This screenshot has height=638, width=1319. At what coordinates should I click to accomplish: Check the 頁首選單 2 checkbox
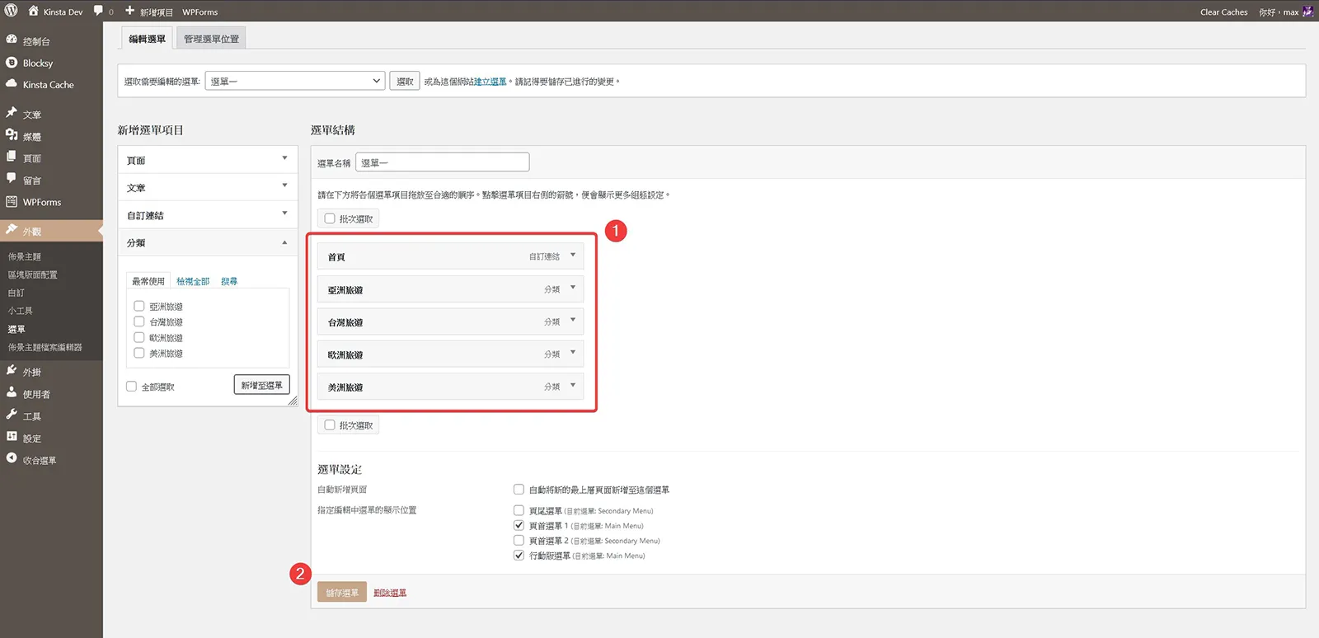click(519, 540)
